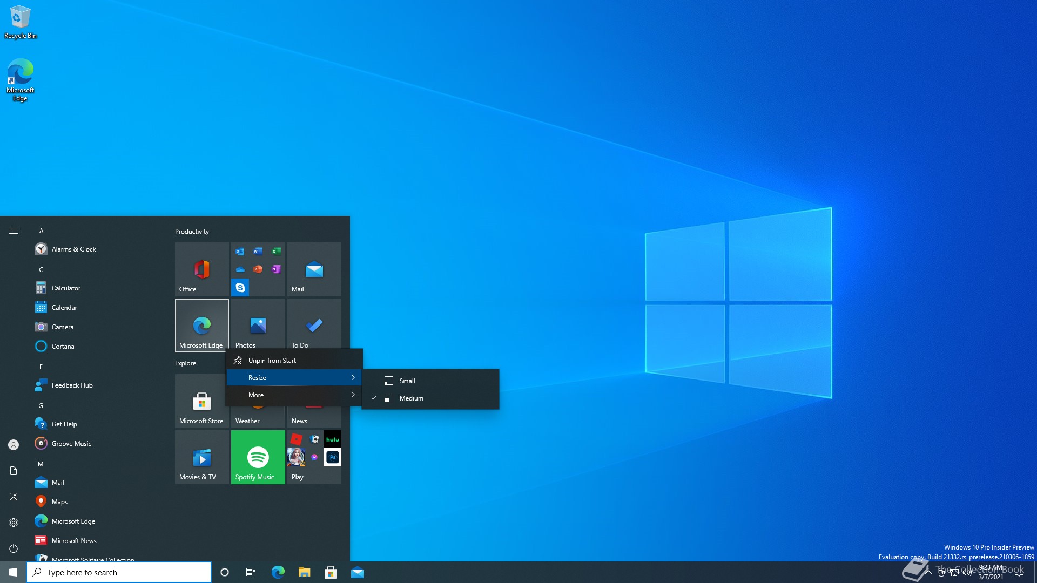Open user account button in Start sidebar
1037x583 pixels.
pos(14,445)
